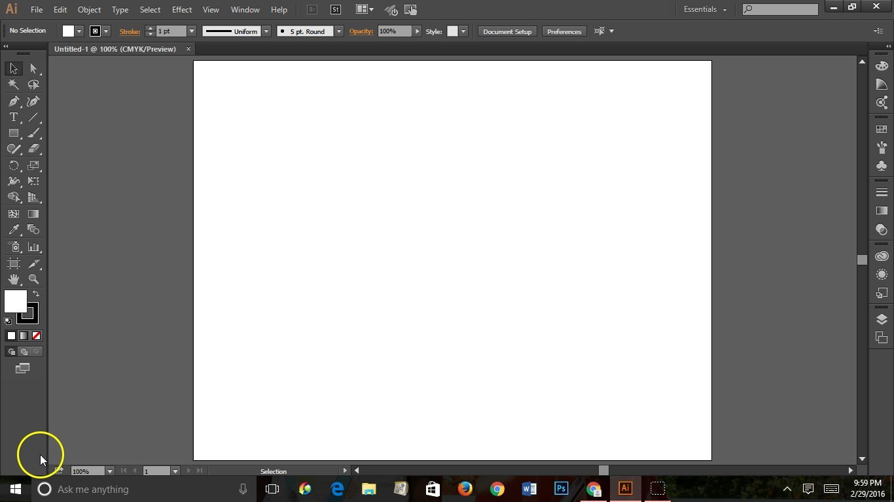This screenshot has width=894, height=502.
Task: Switch to Draw Behind drawing mode
Action: click(x=24, y=351)
